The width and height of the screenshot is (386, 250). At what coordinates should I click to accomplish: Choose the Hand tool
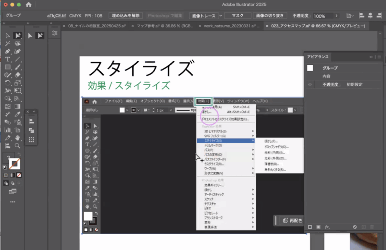tap(17, 138)
